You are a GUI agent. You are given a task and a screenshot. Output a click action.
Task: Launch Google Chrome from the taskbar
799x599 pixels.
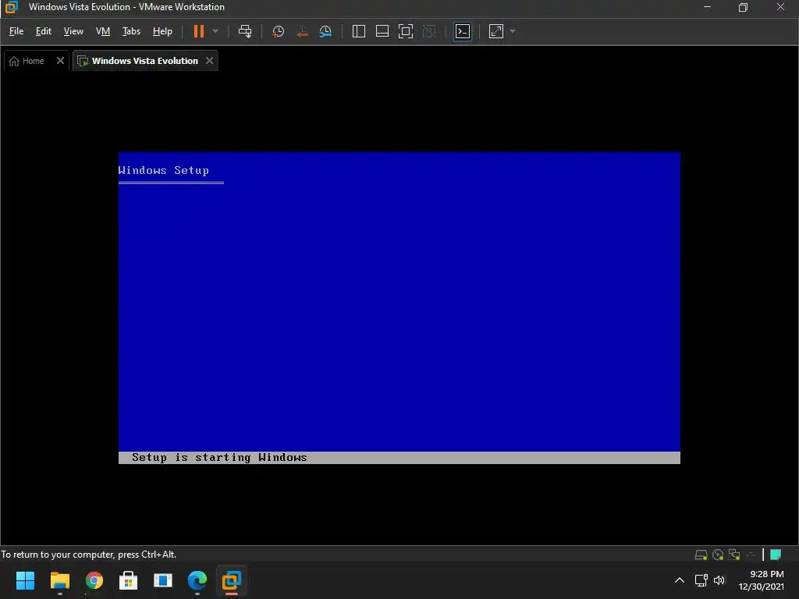(x=94, y=580)
